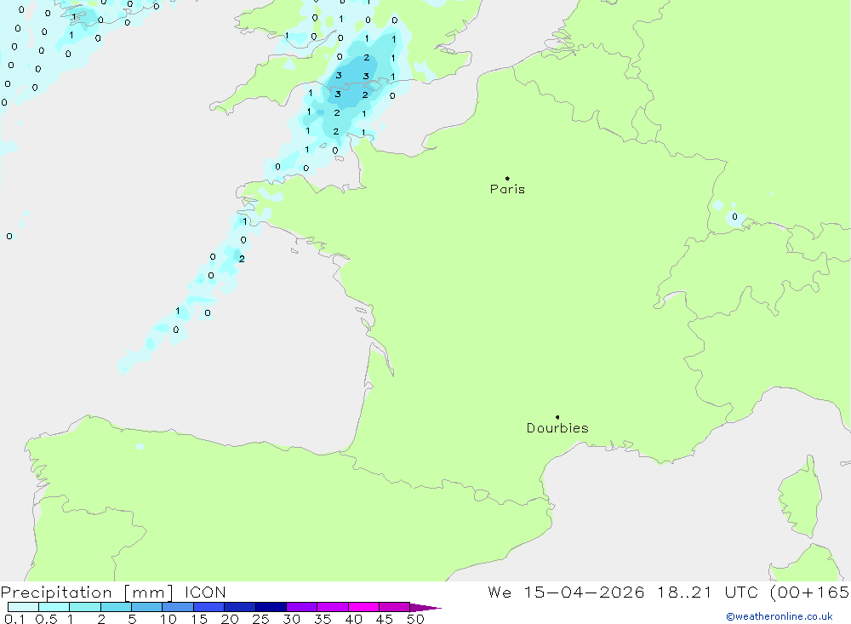The image size is (851, 624).
Task: Click the Paris city label
Action: click(507, 189)
